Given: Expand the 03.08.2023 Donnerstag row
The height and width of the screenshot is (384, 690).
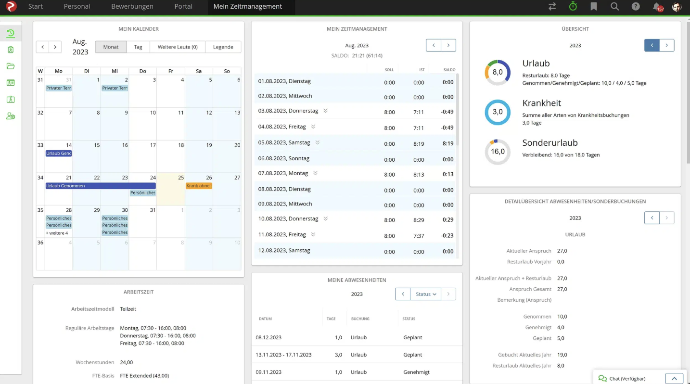Looking at the screenshot, I should click(x=325, y=111).
